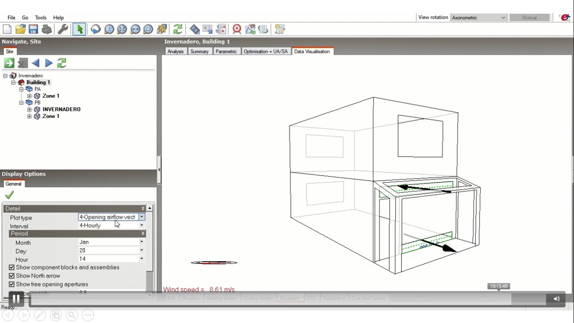Collapse the Building 1 tree node
This screenshot has width=574, height=323.
pyautogui.click(x=13, y=83)
